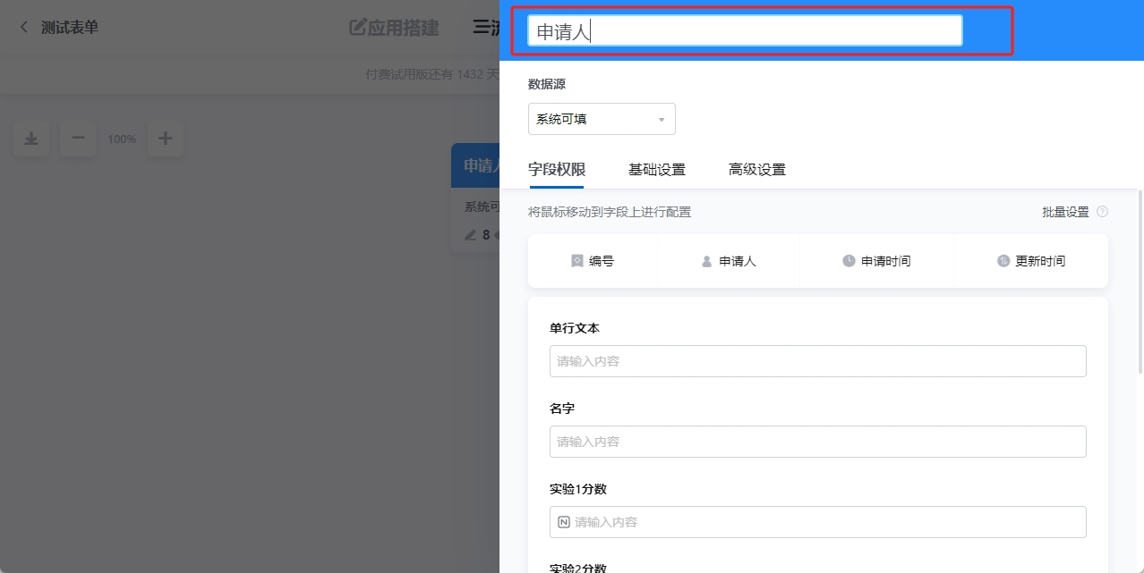Select the 更新时间 field chip

[x=1031, y=260]
